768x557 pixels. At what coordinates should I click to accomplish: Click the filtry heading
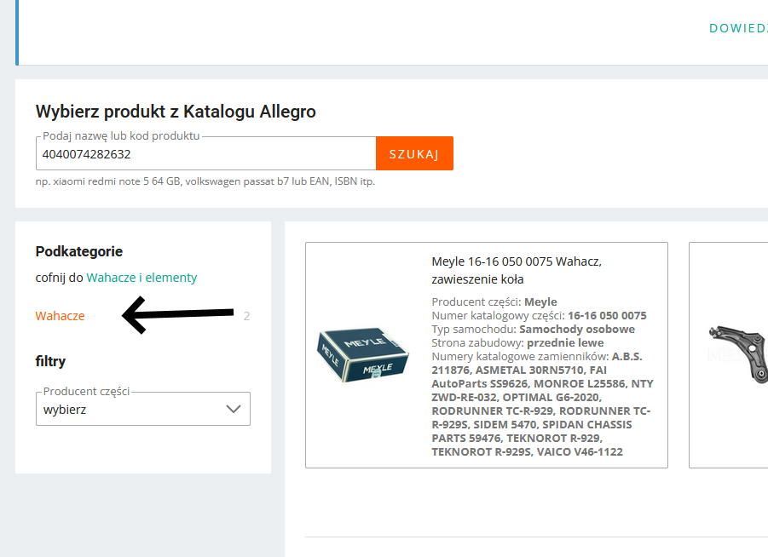[50, 361]
